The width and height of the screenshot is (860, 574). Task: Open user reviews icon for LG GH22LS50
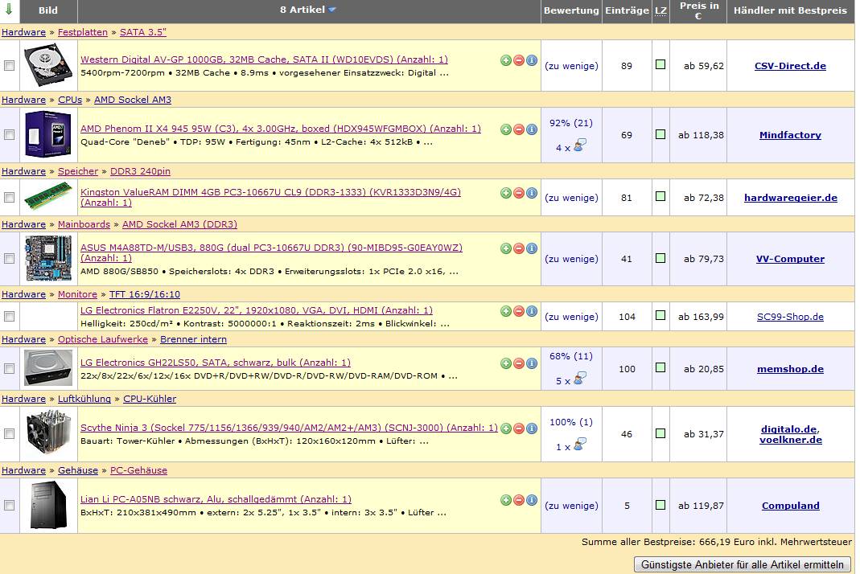[580, 379]
